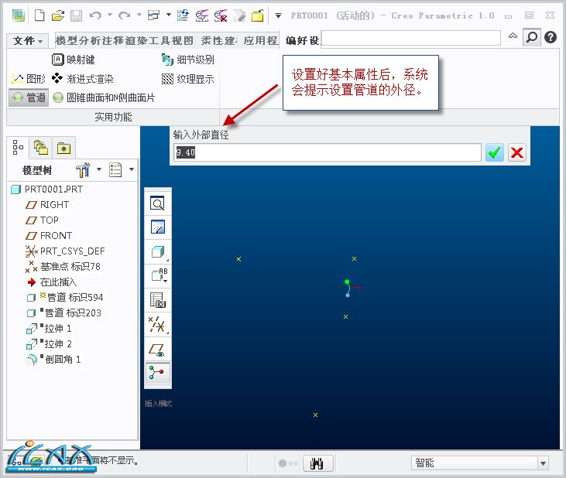Select the 在此插入 insert marker
The height and width of the screenshot is (478, 566).
point(52,282)
